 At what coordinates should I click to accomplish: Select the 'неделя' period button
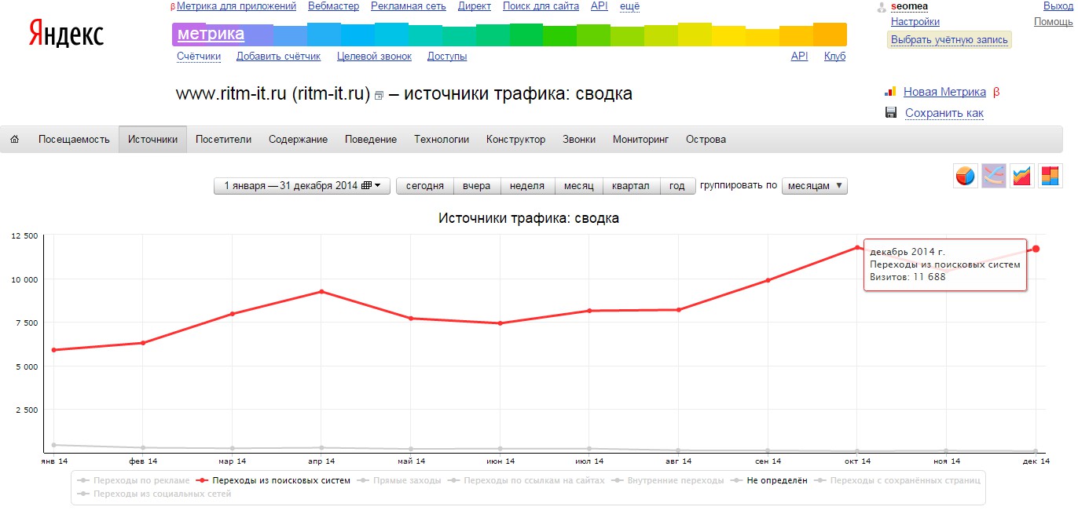527,186
